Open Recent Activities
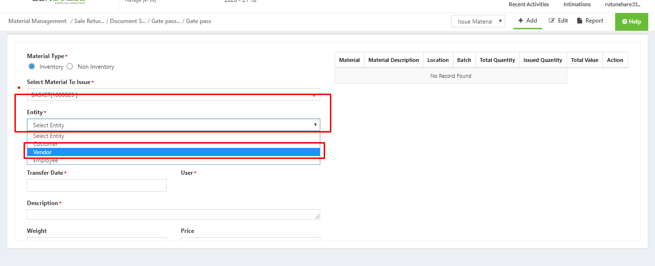655x266 pixels. point(529,4)
